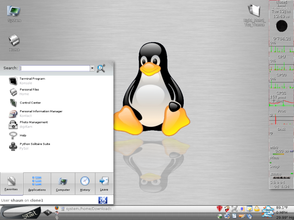Click the blue folder home tray icon

coord(249,216)
